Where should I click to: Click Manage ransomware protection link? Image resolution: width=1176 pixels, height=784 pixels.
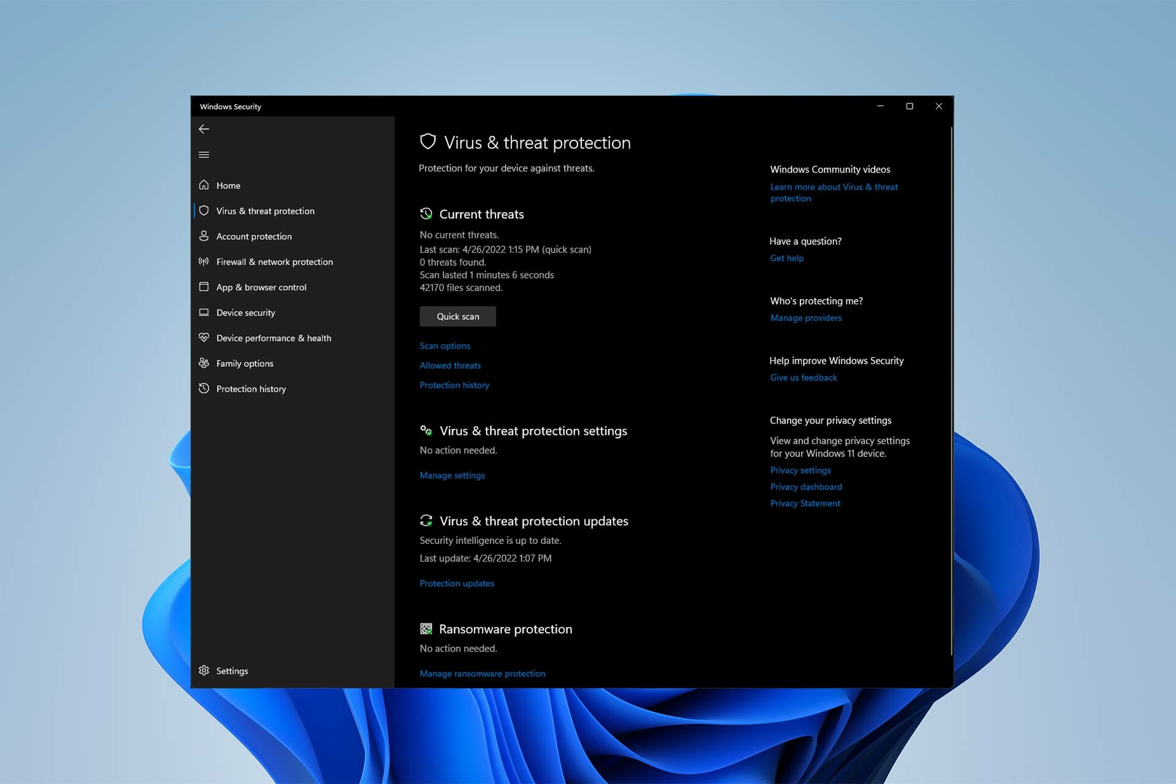[x=482, y=674]
